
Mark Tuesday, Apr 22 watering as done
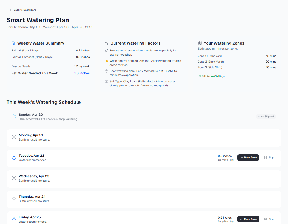click(x=248, y=158)
